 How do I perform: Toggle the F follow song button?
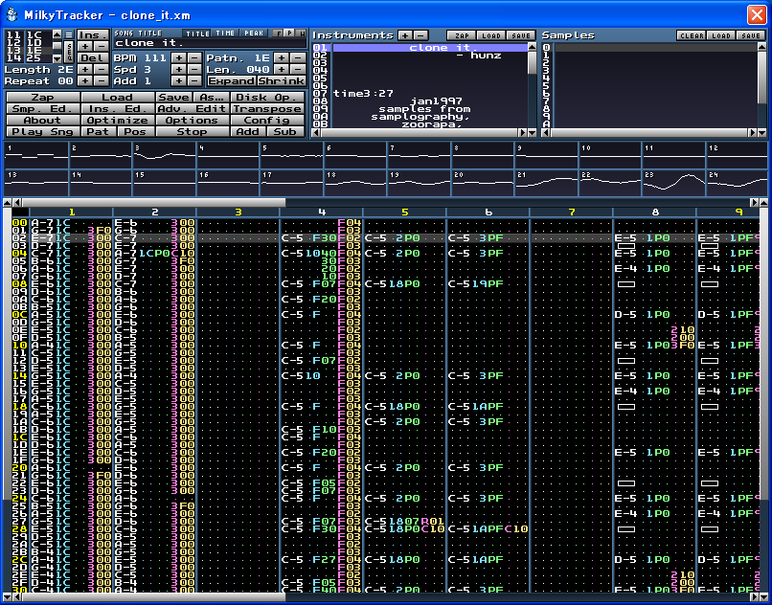(x=279, y=34)
